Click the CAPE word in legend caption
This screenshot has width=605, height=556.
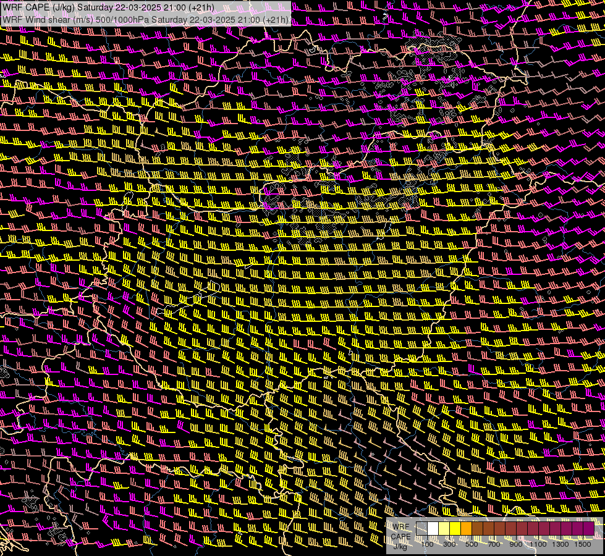tap(401, 537)
